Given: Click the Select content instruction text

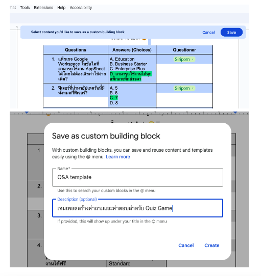Looking at the screenshot, I should (x=78, y=32).
